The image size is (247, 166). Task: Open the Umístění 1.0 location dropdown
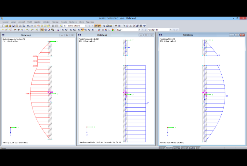[170, 30]
